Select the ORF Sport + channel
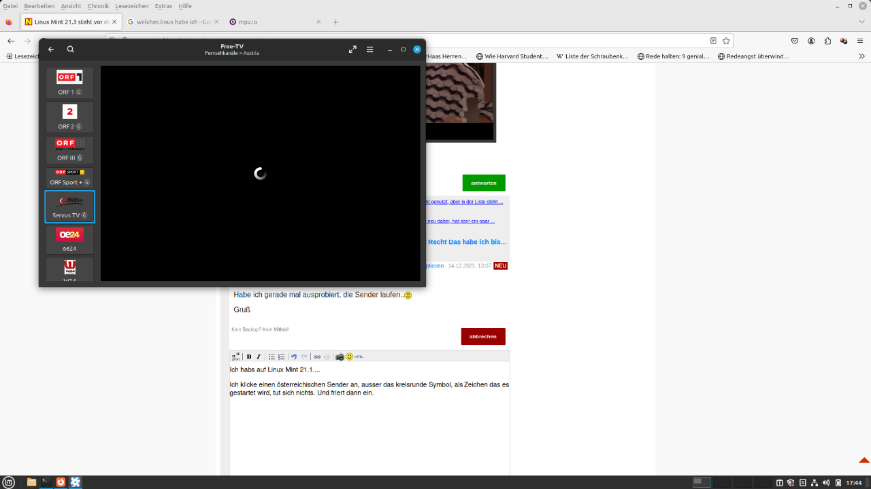Screen dimensions: 871x489 tap(69, 177)
